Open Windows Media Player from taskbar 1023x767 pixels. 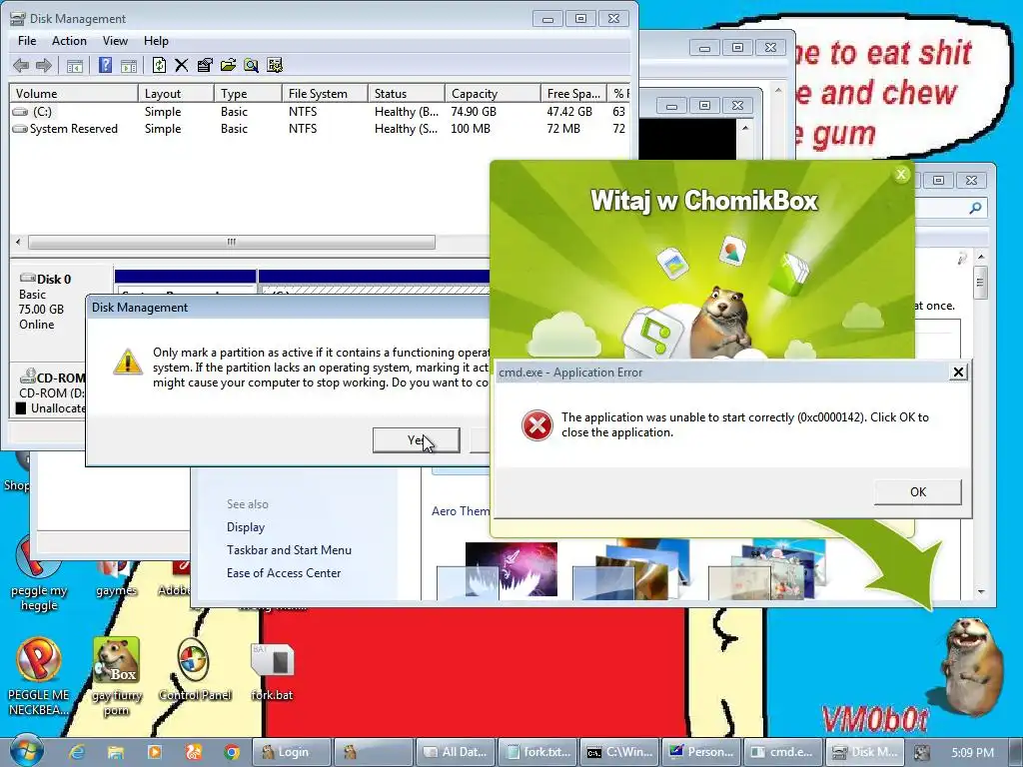point(155,752)
